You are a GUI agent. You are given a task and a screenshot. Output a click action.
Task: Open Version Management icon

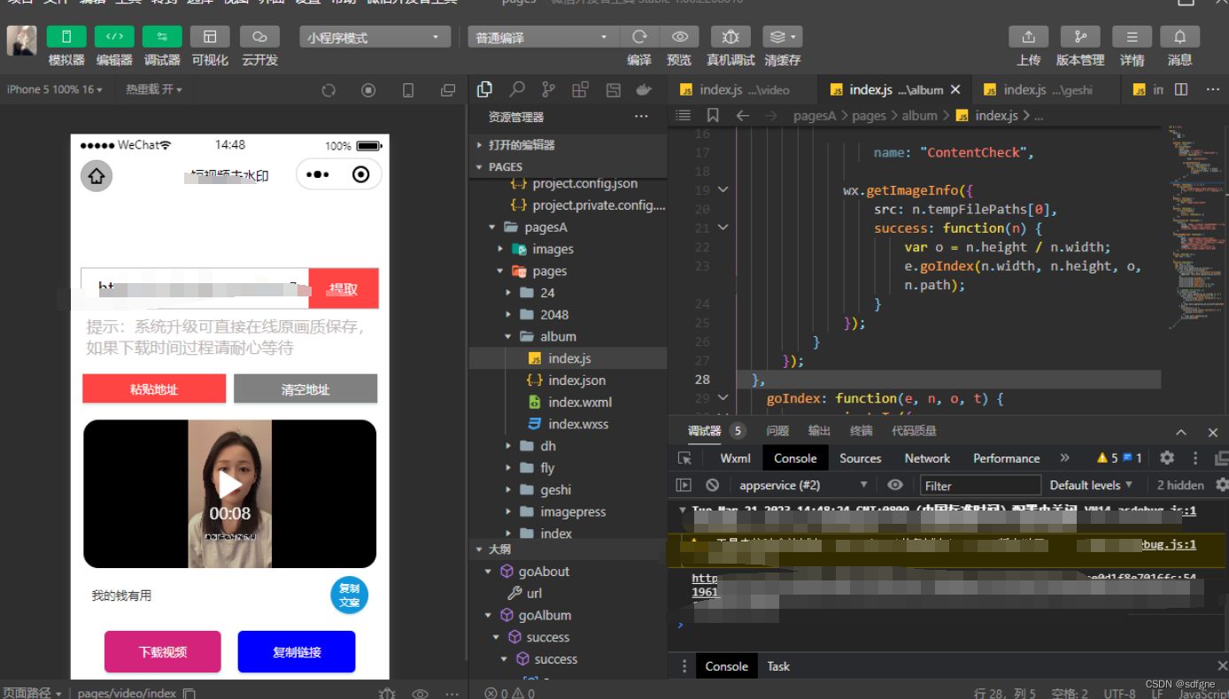pos(1080,37)
